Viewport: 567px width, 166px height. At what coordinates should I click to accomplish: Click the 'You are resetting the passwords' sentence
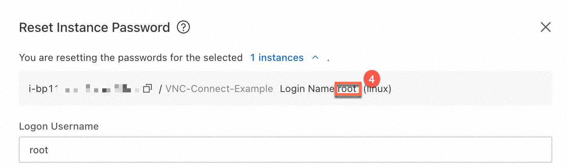click(131, 58)
